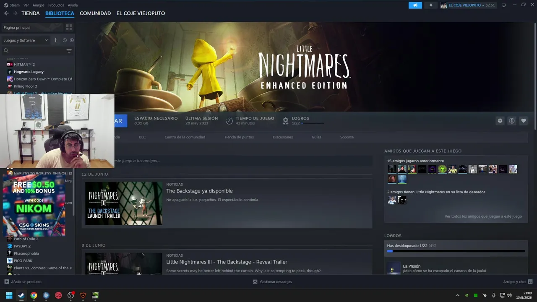Viewport: 537px width, 302px height.
Task: Open Centro de la comunidad tab
Action: pos(185,137)
